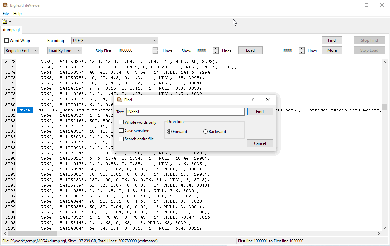Click the search Text input field

coord(185,112)
